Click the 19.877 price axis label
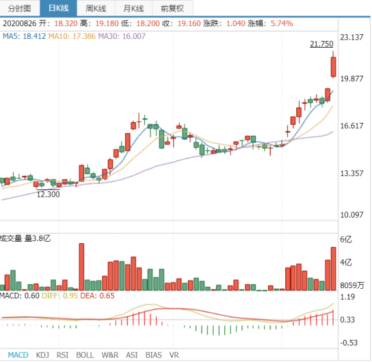Screen dimensions: 372x362 352,79
